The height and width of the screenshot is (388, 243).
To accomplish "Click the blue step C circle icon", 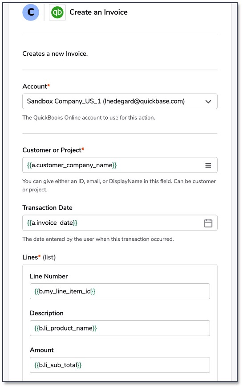I will tap(31, 12).
